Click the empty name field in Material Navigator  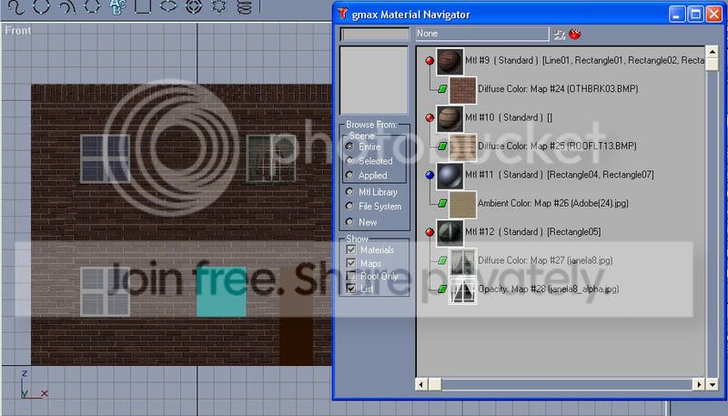(x=375, y=35)
